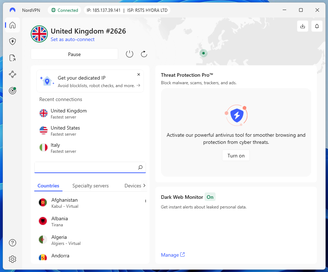This screenshot has width=328, height=272.
Task: Click the NordVPN logo in title bar
Action: (12, 10)
